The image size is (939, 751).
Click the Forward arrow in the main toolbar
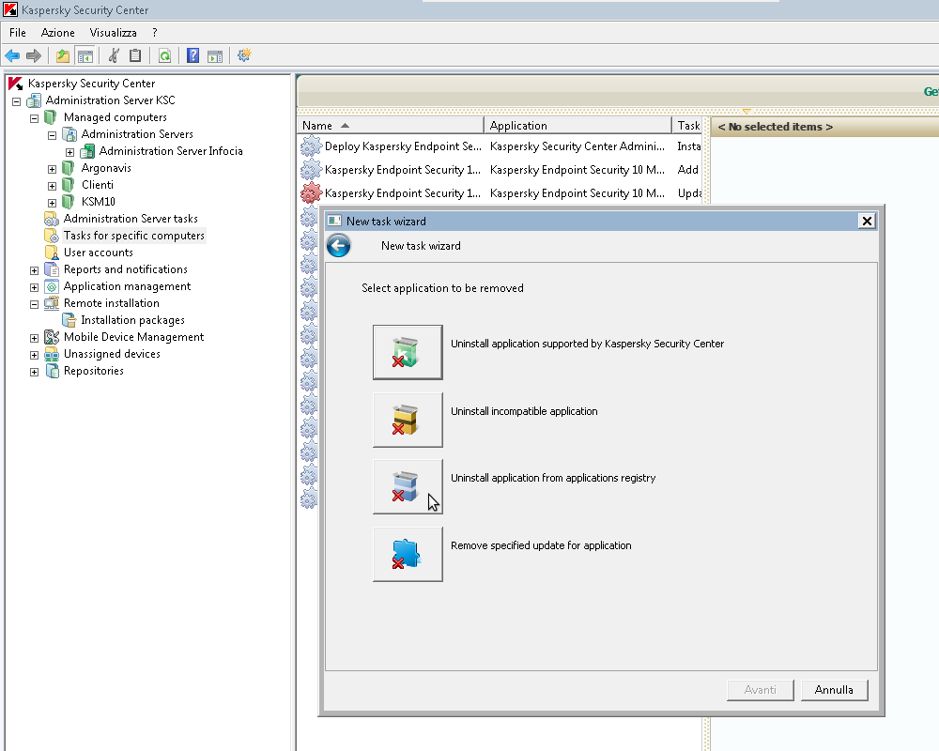tap(34, 55)
